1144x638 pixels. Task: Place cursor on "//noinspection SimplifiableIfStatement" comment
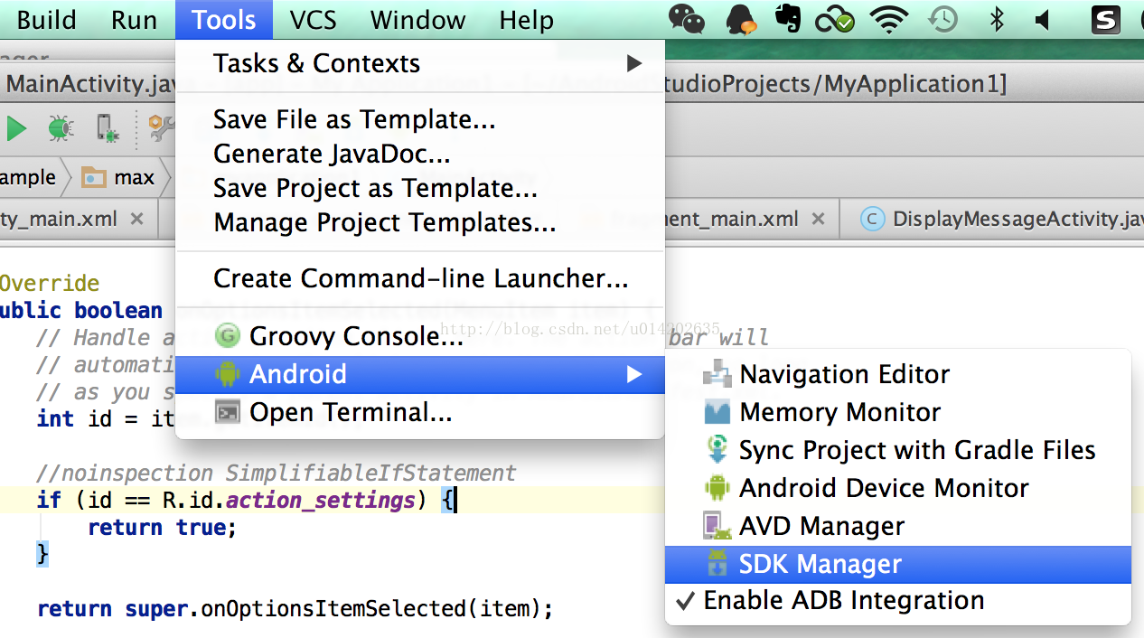click(277, 473)
